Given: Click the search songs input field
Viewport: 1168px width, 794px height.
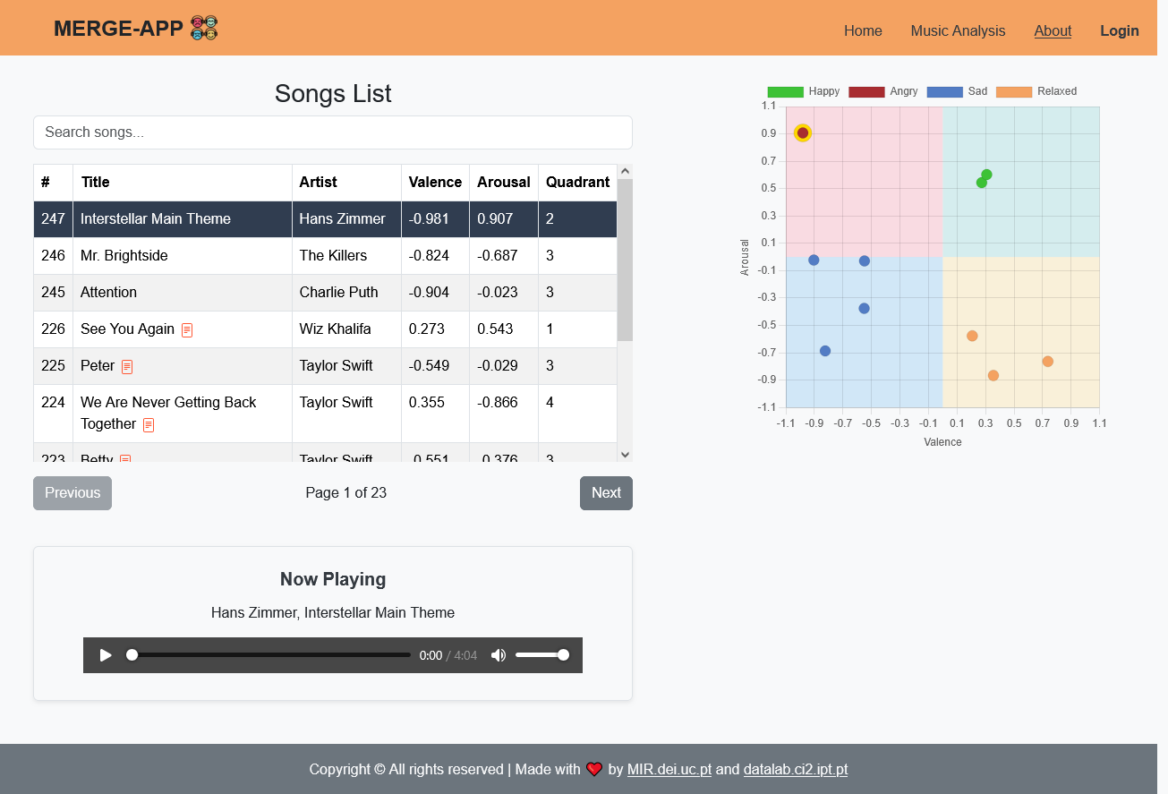Looking at the screenshot, I should [332, 132].
